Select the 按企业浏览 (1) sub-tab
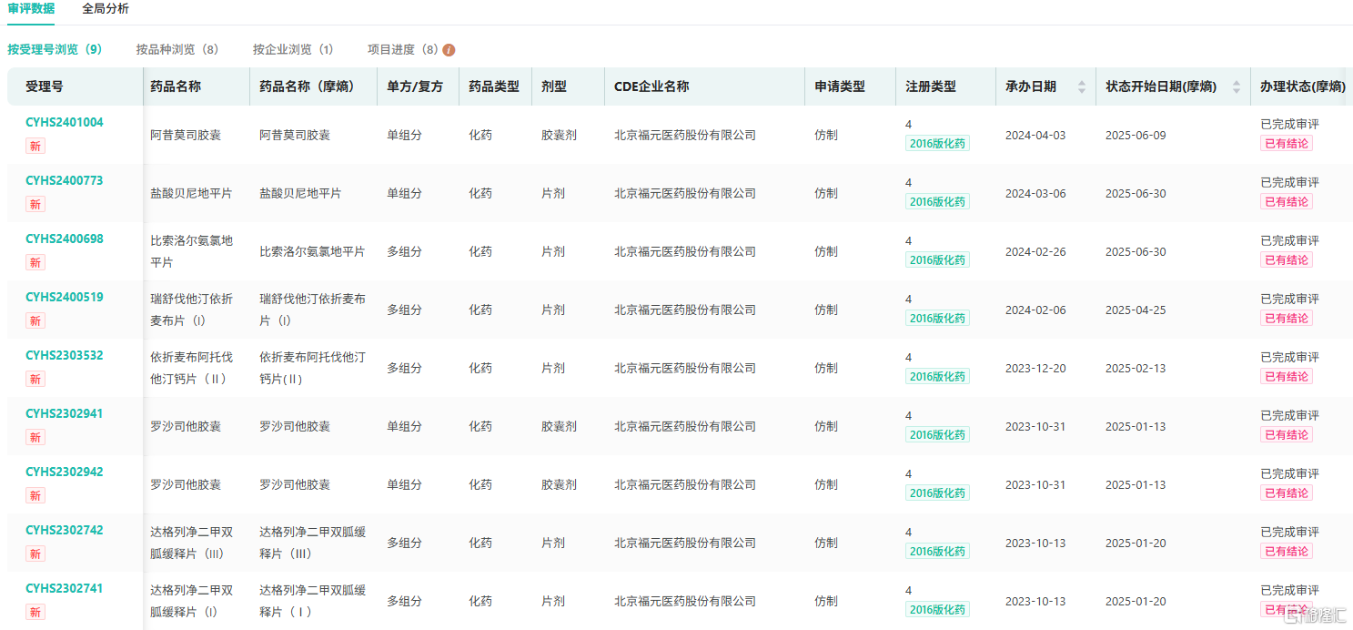 pyautogui.click(x=293, y=49)
